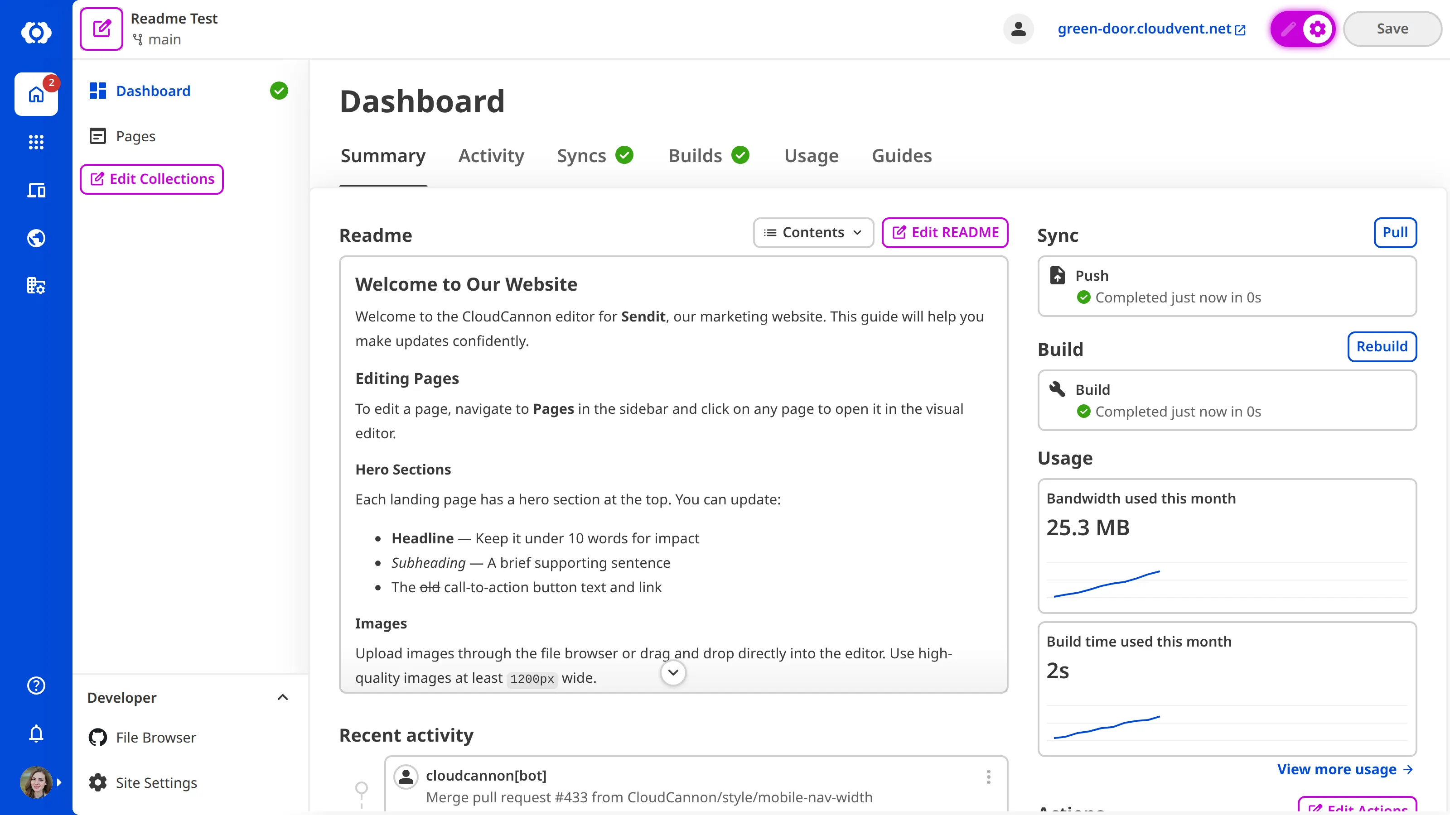Click the Push file icon

pos(1057,275)
